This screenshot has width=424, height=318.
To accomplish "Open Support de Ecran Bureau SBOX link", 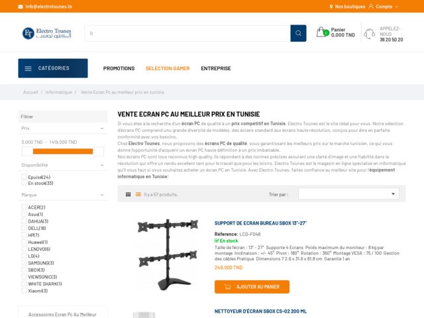I will click(x=260, y=223).
